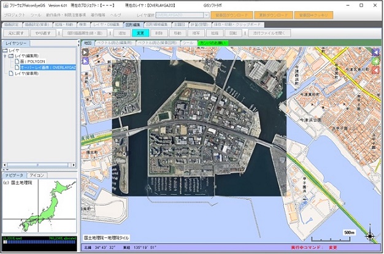
Task: Switch to the 検索 tab
Action: 83,25
